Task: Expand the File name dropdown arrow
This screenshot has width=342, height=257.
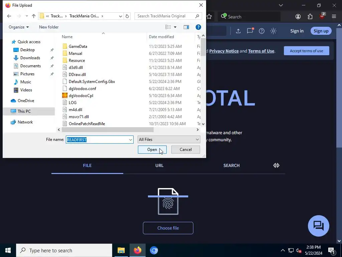Action: (x=131, y=140)
